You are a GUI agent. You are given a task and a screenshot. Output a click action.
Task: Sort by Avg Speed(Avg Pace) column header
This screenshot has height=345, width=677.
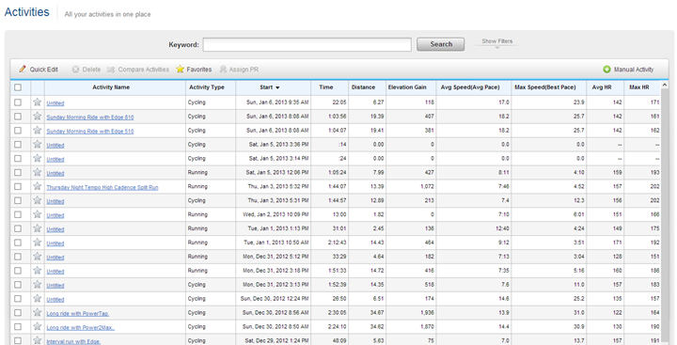pos(470,87)
